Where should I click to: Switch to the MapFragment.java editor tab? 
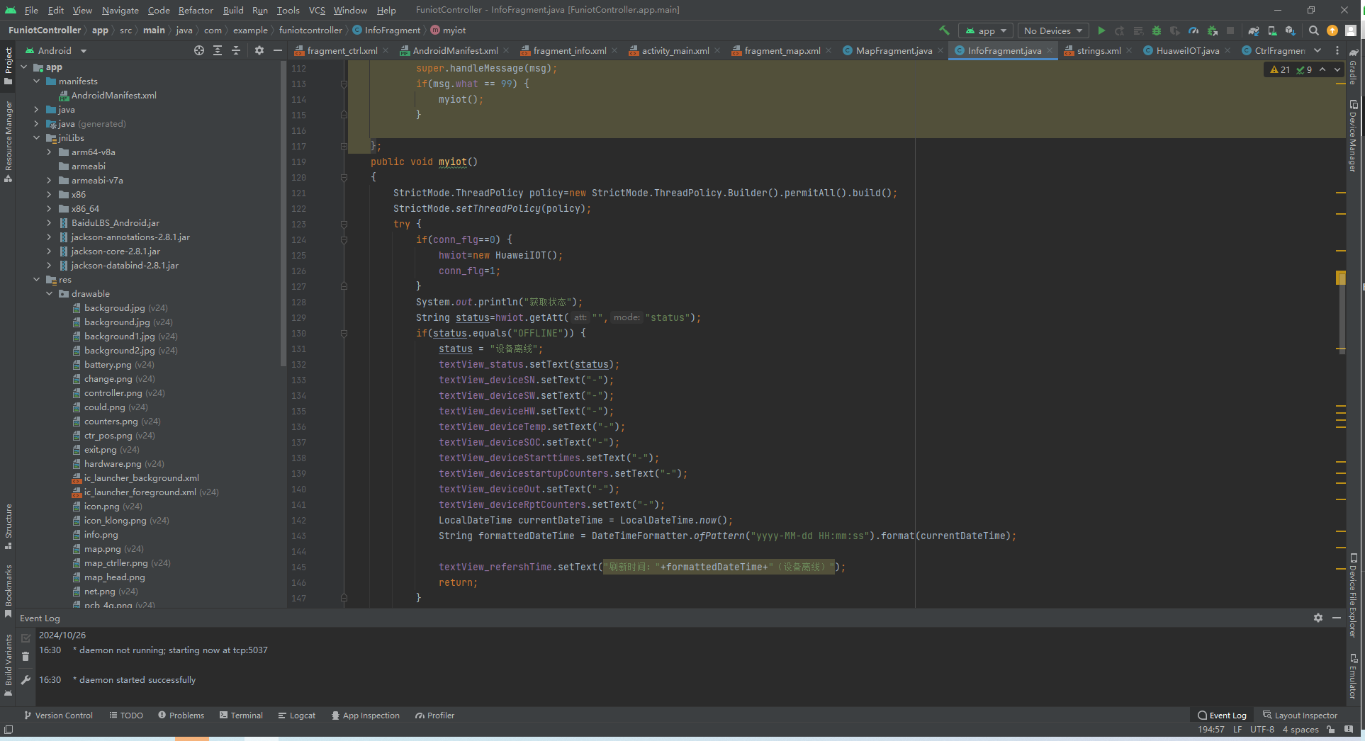click(893, 50)
